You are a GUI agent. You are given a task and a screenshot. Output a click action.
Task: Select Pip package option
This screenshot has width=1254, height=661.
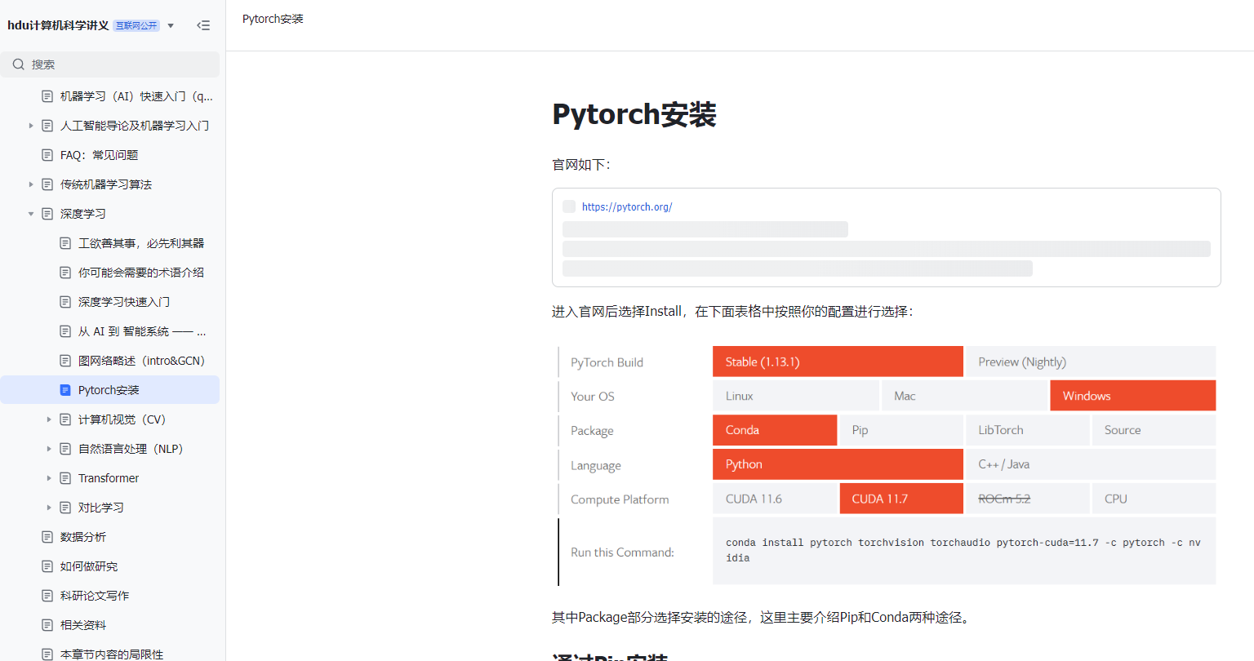pos(901,430)
